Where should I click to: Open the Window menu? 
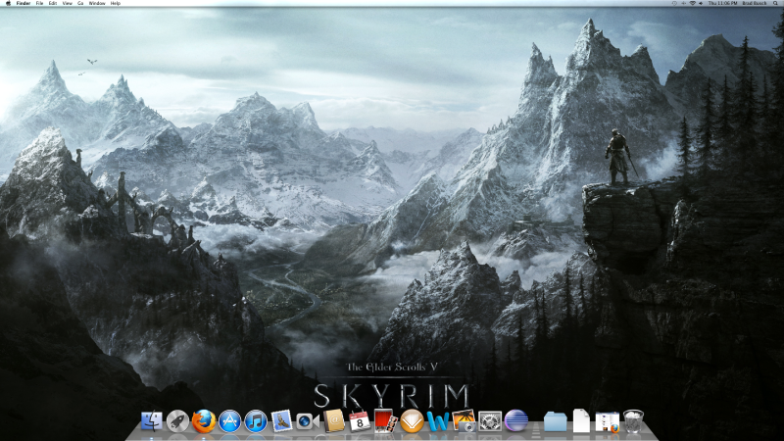97,3
